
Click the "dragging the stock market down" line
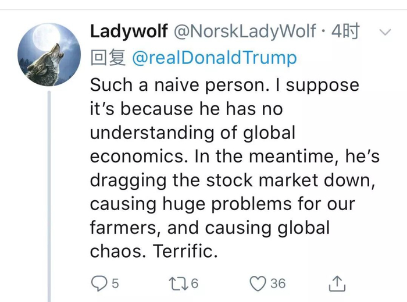pos(230,180)
